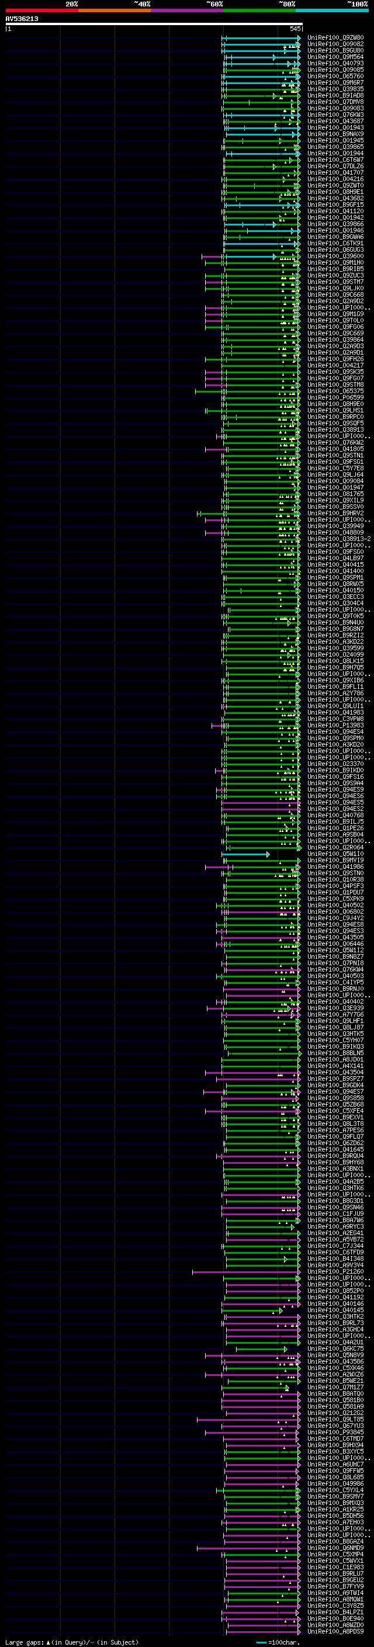374x1647 pixels.
Task: Click the UniRef100_Q6GUG3 label
Action: (335, 250)
